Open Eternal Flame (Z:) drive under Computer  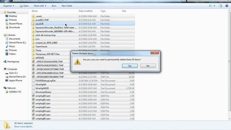point(17,77)
